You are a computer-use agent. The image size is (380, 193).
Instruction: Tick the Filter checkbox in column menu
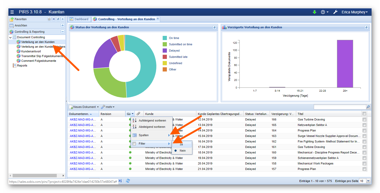(134, 144)
